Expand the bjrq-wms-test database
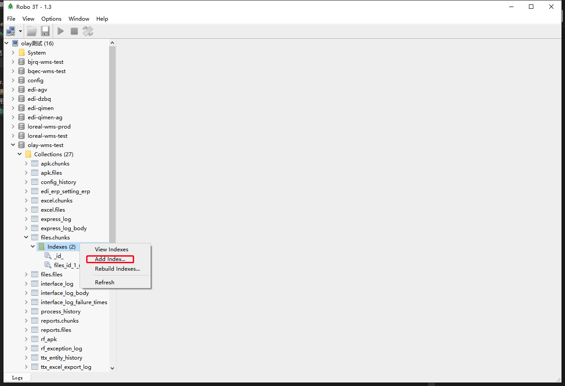 (13, 62)
